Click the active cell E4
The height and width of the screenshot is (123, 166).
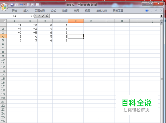click(76, 36)
